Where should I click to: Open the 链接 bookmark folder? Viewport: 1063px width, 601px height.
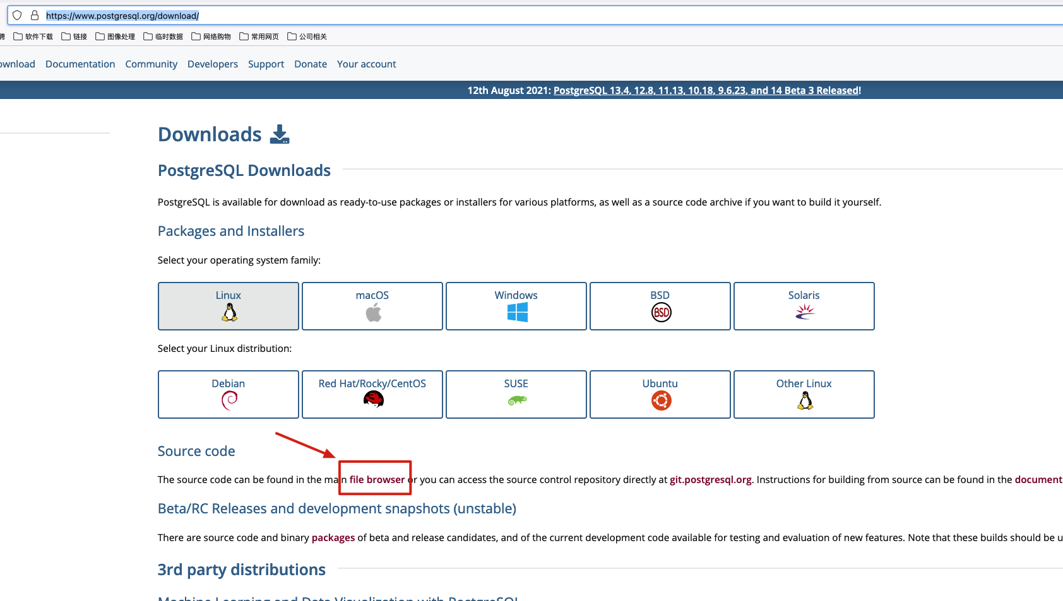click(74, 37)
